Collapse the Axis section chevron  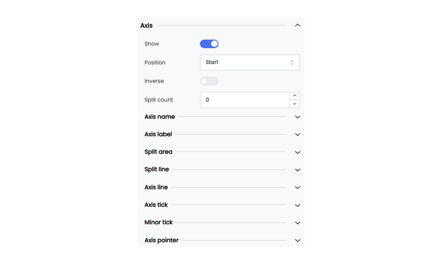(297, 25)
